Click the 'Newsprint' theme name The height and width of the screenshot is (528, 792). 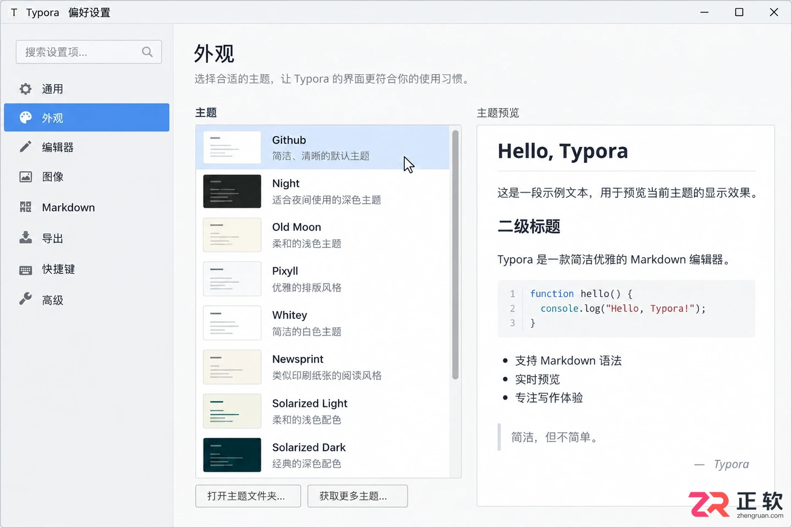tap(298, 359)
